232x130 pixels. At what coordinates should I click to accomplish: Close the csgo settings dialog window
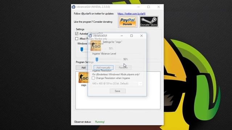pyautogui.click(x=141, y=36)
